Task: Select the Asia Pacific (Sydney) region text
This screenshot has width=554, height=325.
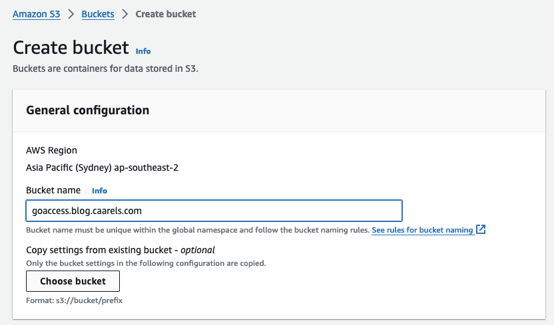Action: click(102, 167)
